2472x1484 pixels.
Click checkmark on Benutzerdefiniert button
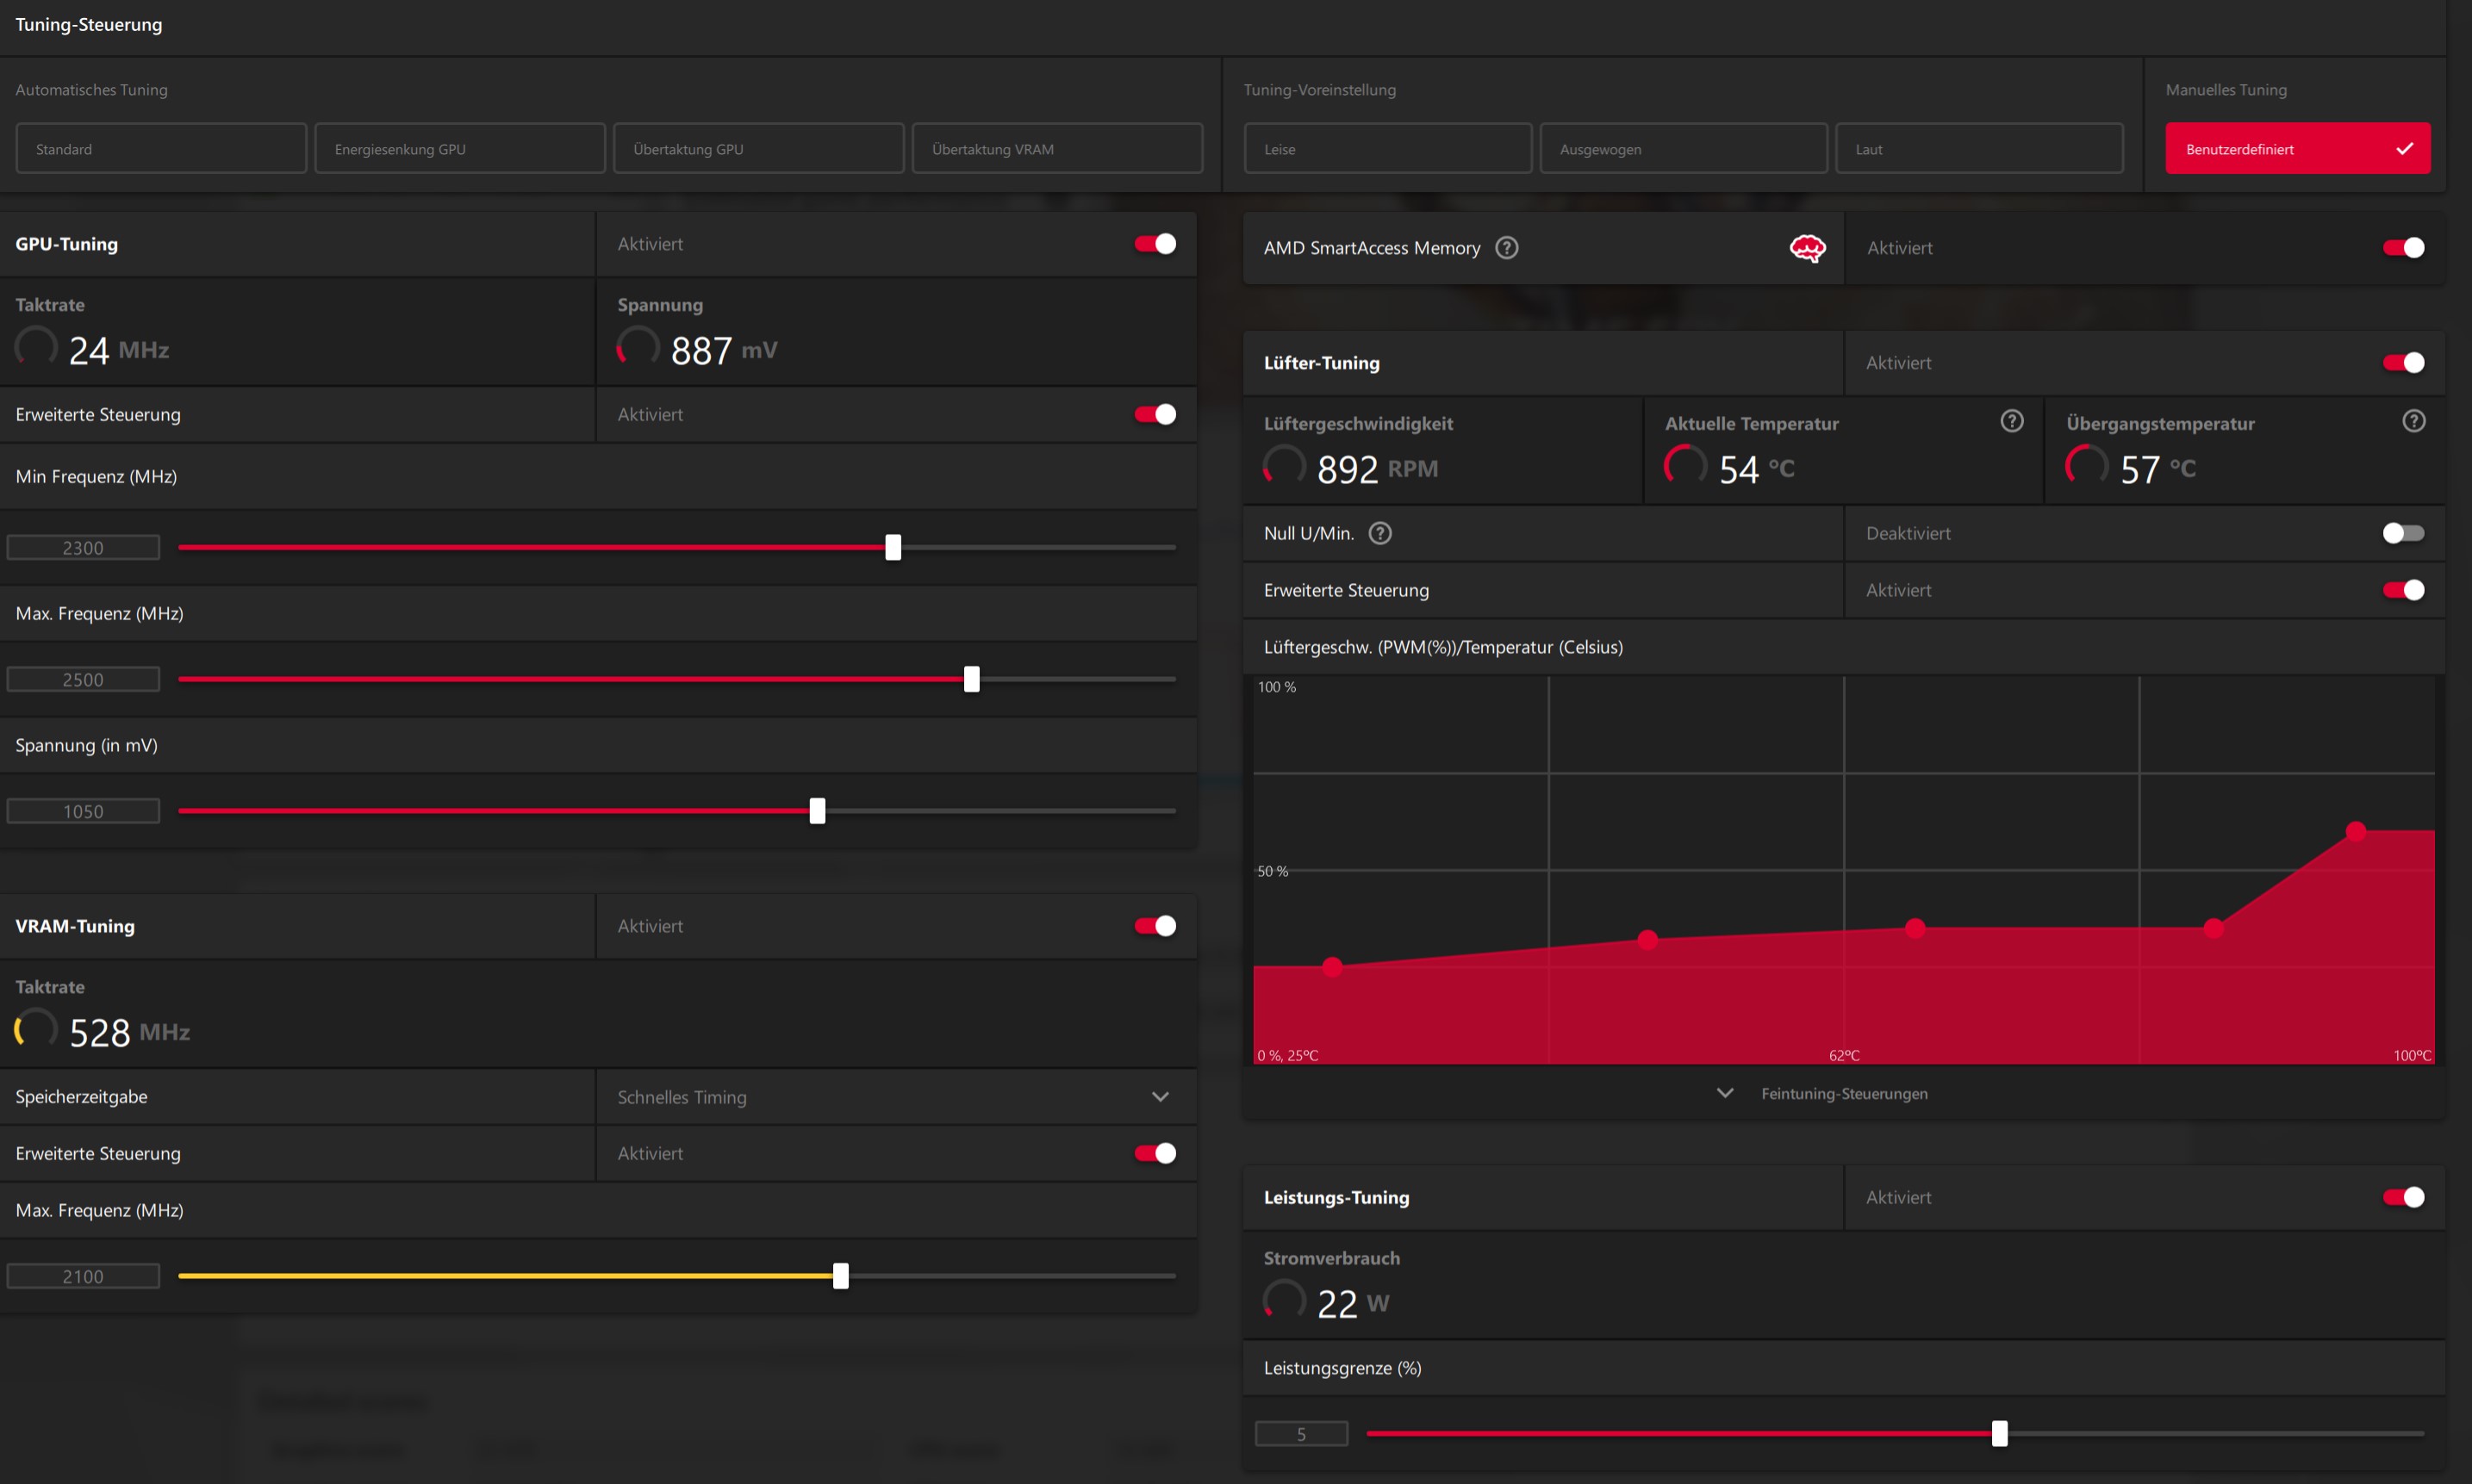tap(2404, 149)
